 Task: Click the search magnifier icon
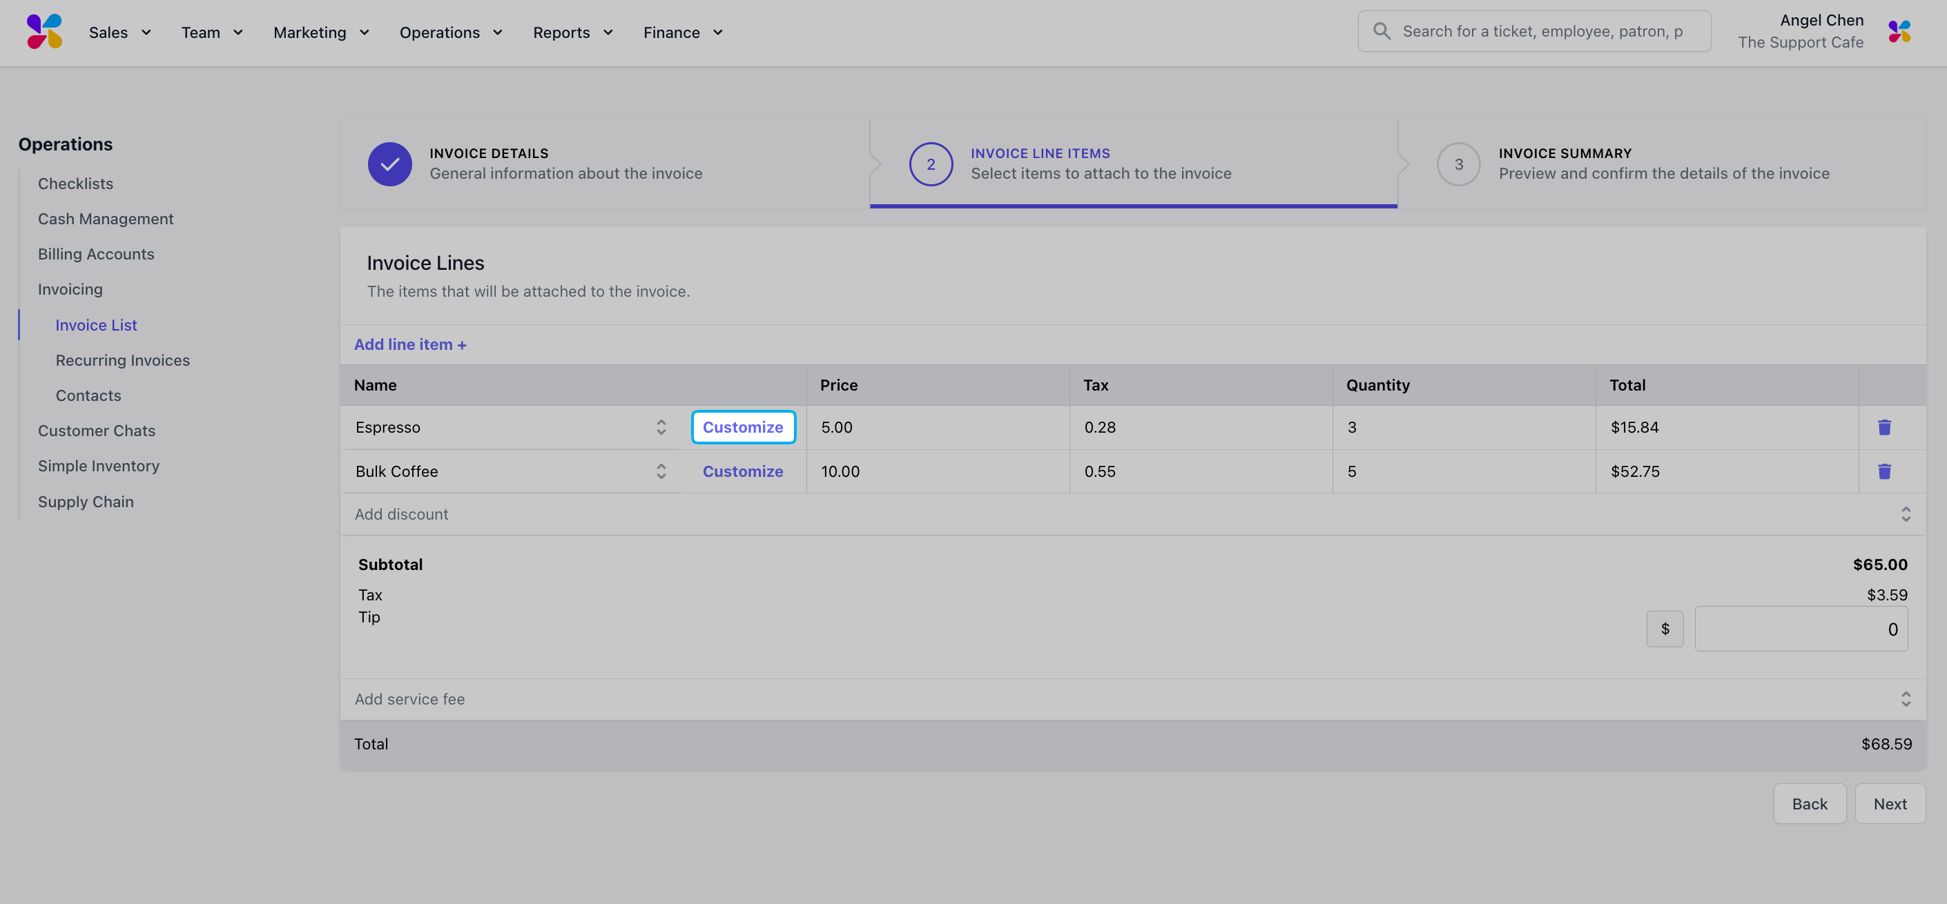tap(1382, 31)
